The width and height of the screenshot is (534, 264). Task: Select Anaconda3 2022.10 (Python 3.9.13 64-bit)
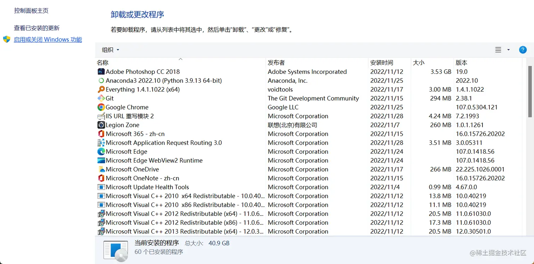tap(164, 81)
